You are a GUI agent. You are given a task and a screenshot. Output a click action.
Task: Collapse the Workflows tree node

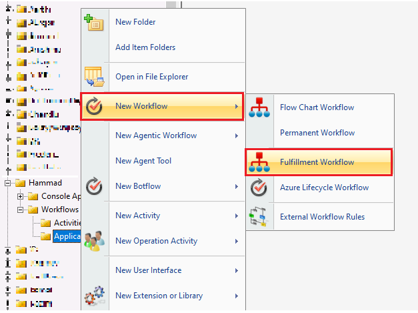[20, 210]
